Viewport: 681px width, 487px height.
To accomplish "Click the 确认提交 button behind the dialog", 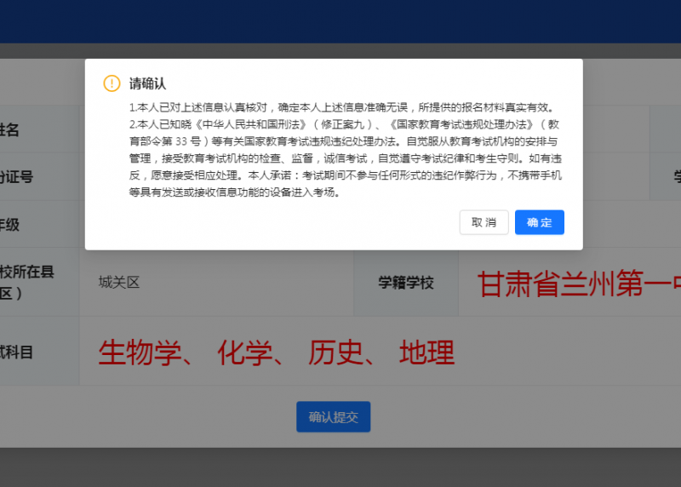I will [333, 417].
